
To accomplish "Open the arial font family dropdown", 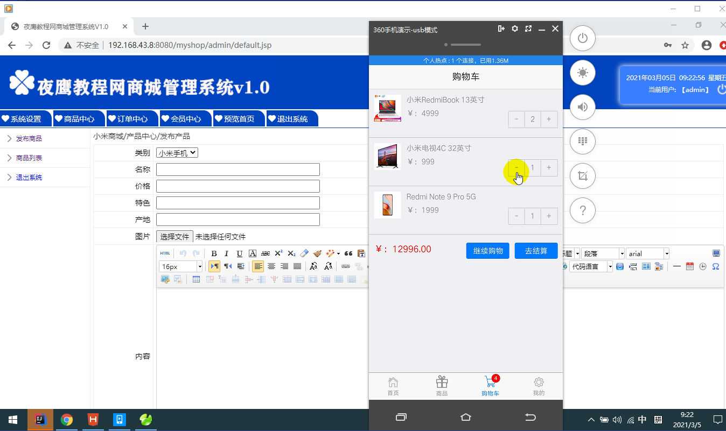I will (x=648, y=253).
